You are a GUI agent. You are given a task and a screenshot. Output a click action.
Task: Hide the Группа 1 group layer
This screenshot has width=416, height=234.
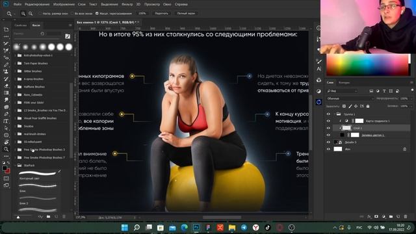(328, 114)
